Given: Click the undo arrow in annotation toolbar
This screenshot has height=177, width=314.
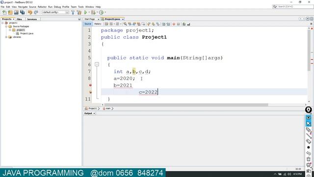Looking at the screenshot, I should tap(309, 153).
